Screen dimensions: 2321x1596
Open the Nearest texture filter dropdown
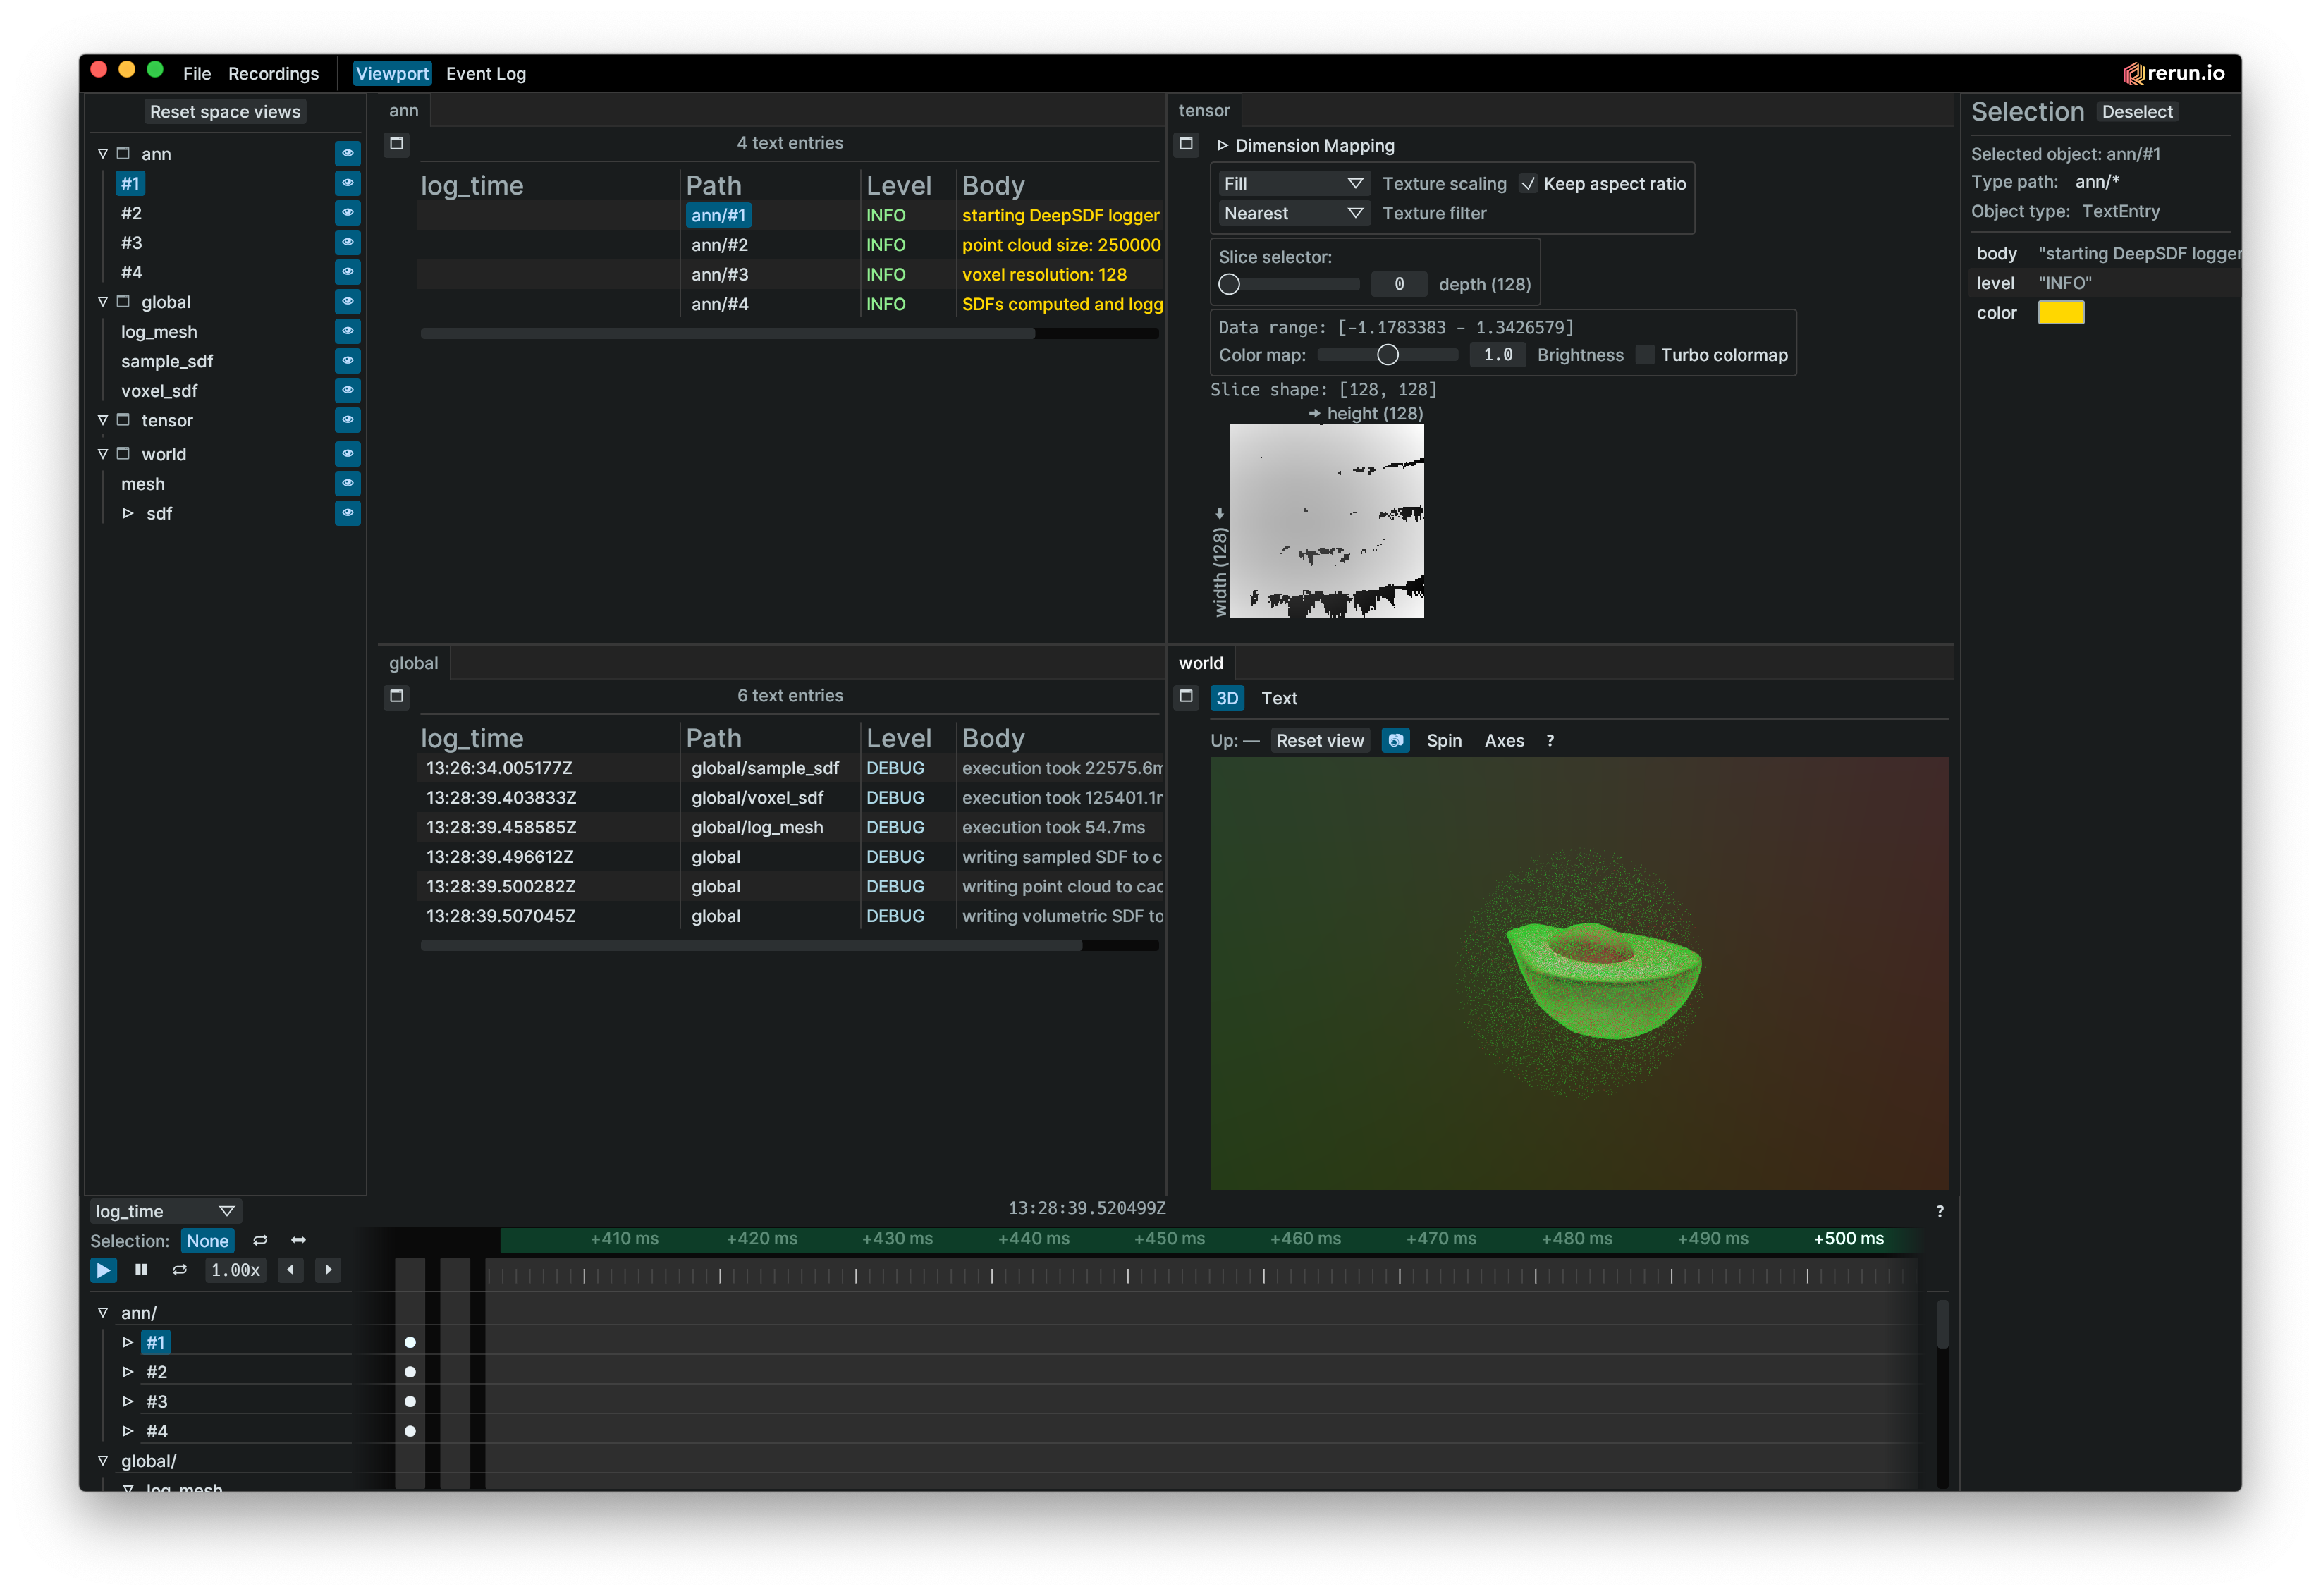pos(1292,213)
